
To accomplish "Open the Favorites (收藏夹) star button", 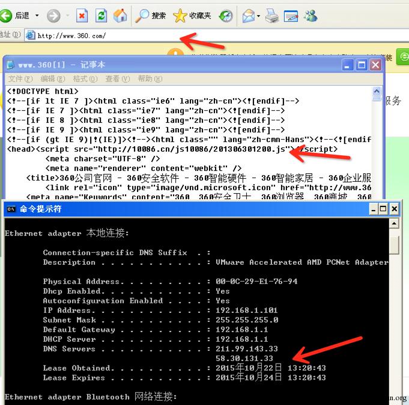I will coord(192,16).
